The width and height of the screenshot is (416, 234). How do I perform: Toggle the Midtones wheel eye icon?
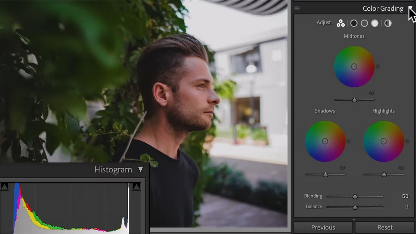click(371, 93)
